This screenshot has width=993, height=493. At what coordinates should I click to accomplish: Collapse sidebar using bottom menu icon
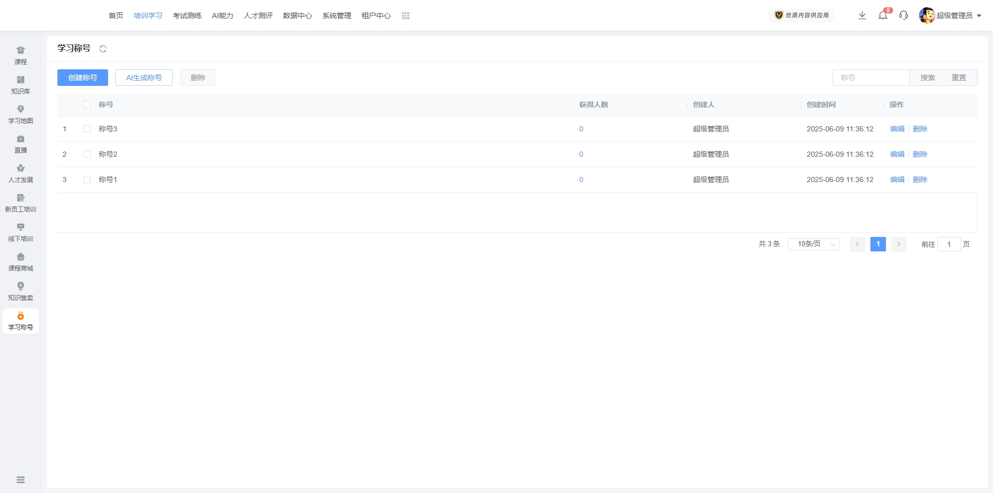click(21, 480)
